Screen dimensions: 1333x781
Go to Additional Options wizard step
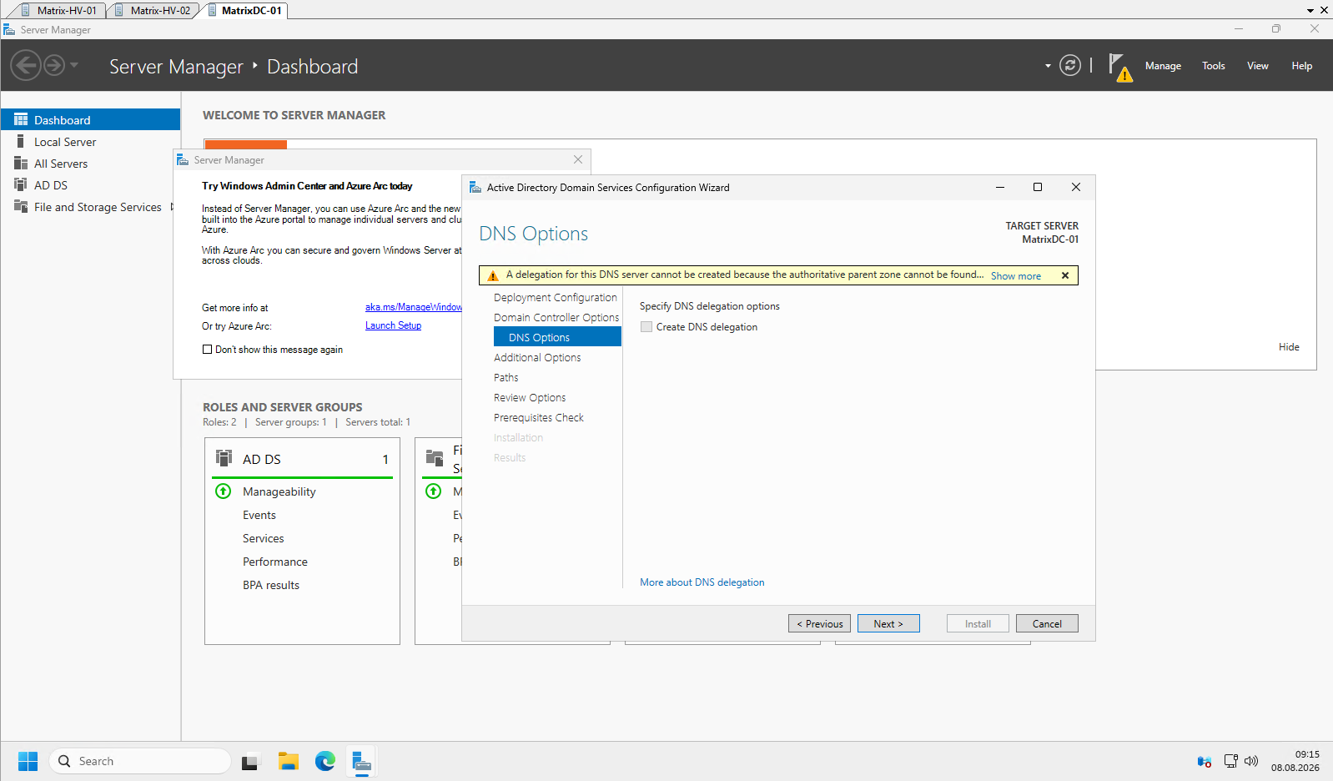coord(537,357)
